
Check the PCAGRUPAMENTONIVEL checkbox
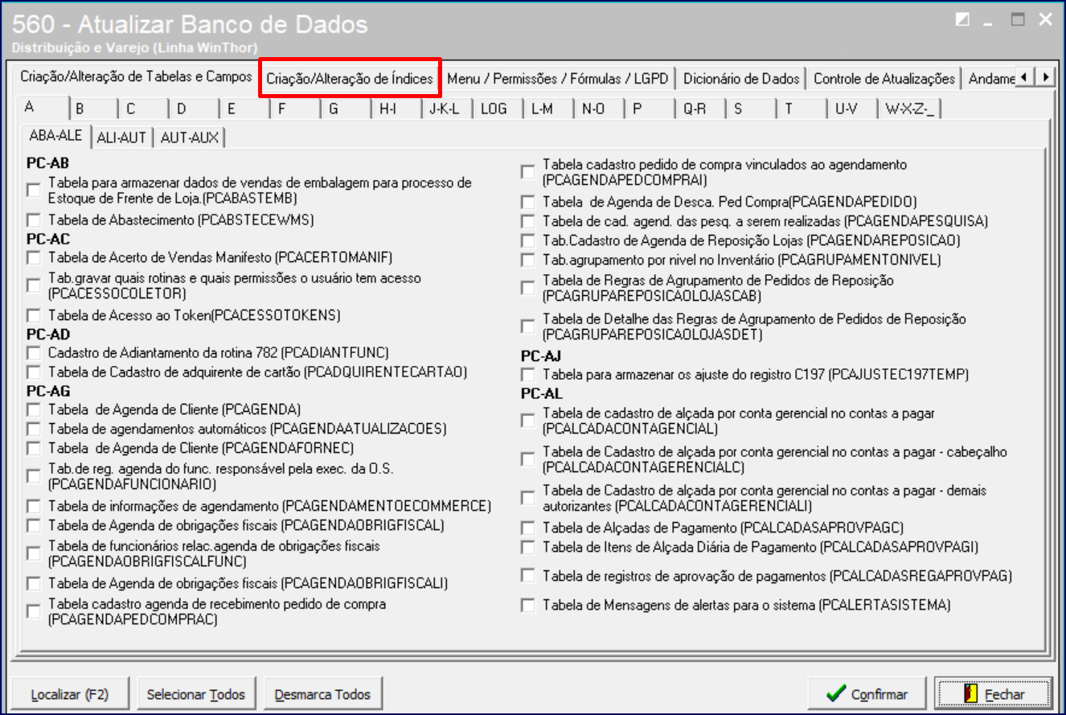point(527,260)
